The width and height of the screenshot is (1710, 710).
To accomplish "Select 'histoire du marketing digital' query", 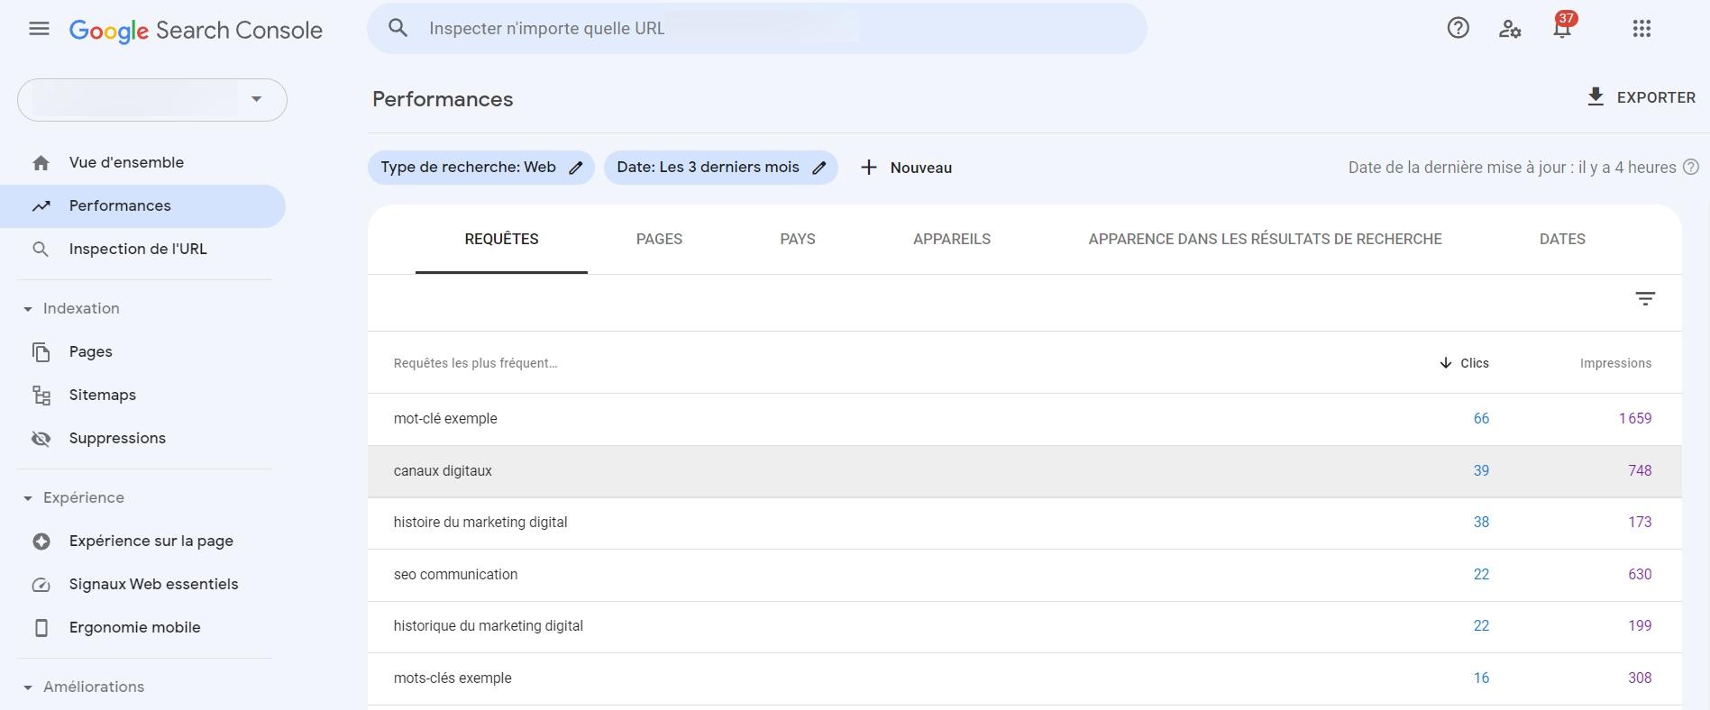I will (x=1024, y=523).
